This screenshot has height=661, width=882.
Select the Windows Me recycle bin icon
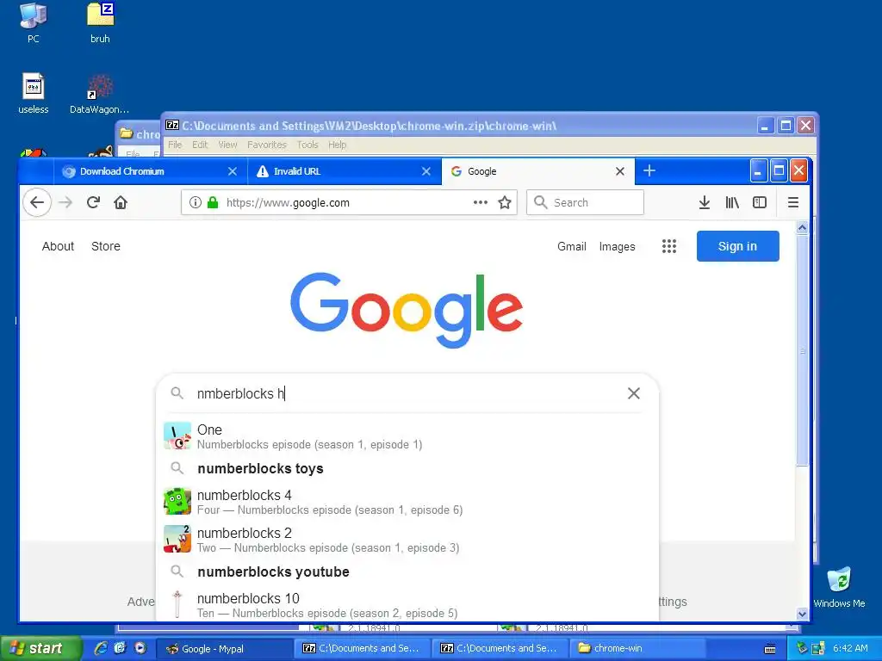tap(839, 587)
